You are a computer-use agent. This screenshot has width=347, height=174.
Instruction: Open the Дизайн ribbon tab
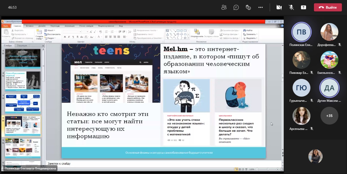point(42,26)
